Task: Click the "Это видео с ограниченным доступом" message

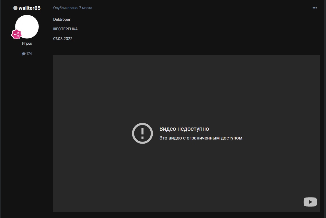Action: tap(201, 138)
